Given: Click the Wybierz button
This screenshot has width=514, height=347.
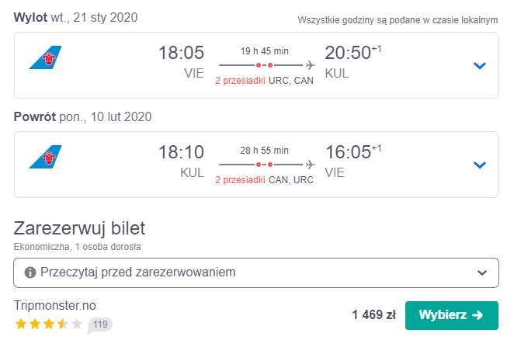Looking at the screenshot, I should [x=452, y=315].
